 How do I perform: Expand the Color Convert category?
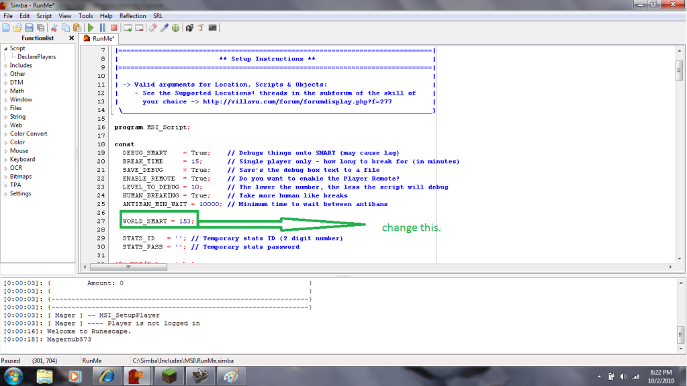tap(5, 134)
